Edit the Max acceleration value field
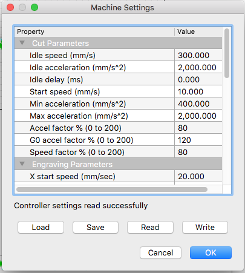 coord(198,116)
